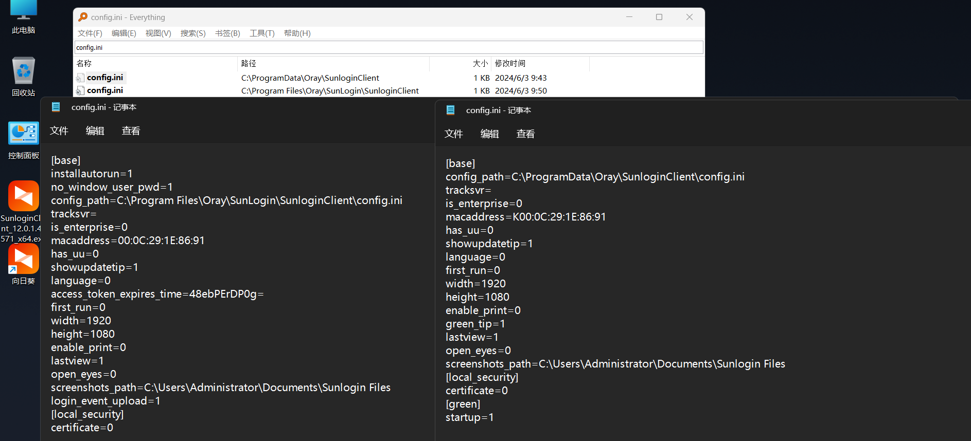Sort results by the 名称 column header
Image resolution: width=971 pixels, height=441 pixels.
pos(156,63)
